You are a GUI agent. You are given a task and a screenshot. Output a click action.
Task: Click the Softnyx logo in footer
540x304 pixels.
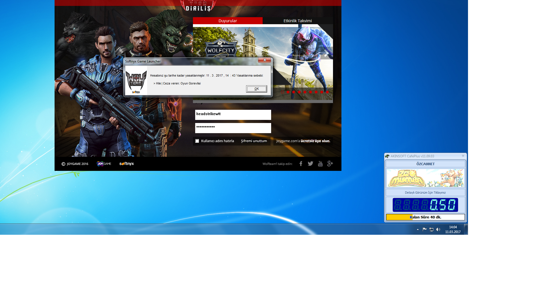(127, 164)
